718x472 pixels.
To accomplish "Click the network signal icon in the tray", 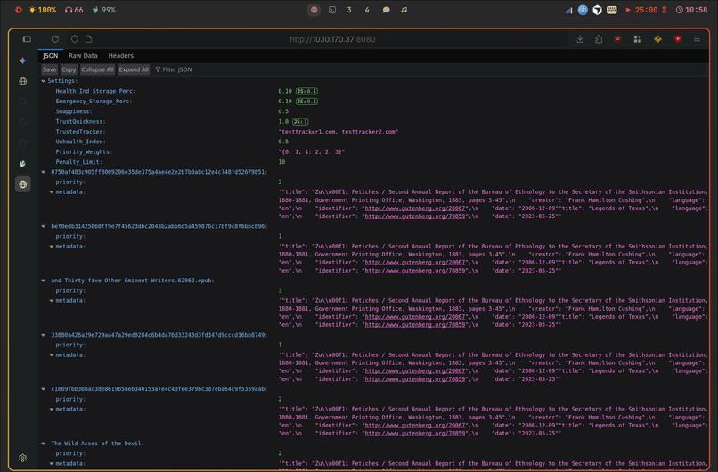I will pyautogui.click(x=568, y=10).
